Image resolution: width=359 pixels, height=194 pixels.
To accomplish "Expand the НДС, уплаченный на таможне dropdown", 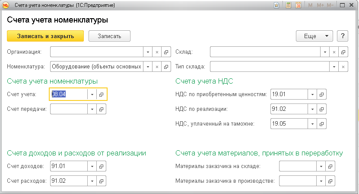I will click(x=312, y=124).
